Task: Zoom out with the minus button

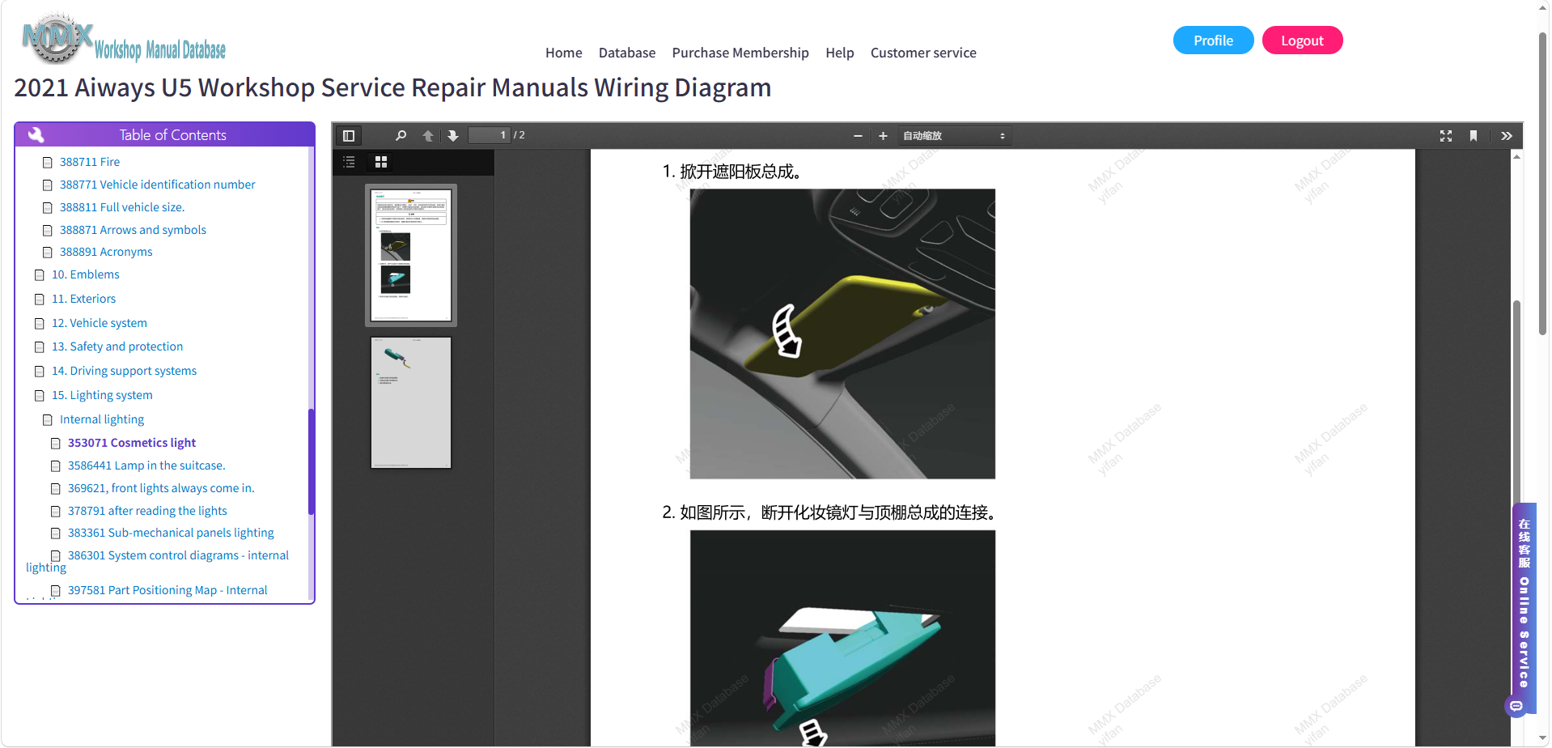Action: coord(858,136)
